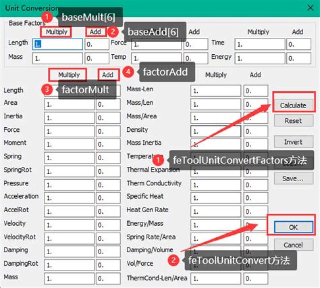Viewport: 320px width, 288px height.
Task: Select the DampingRot Add field
Action: (108, 265)
